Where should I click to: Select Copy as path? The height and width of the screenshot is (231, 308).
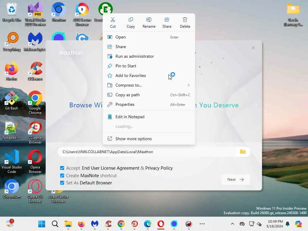(x=149, y=95)
